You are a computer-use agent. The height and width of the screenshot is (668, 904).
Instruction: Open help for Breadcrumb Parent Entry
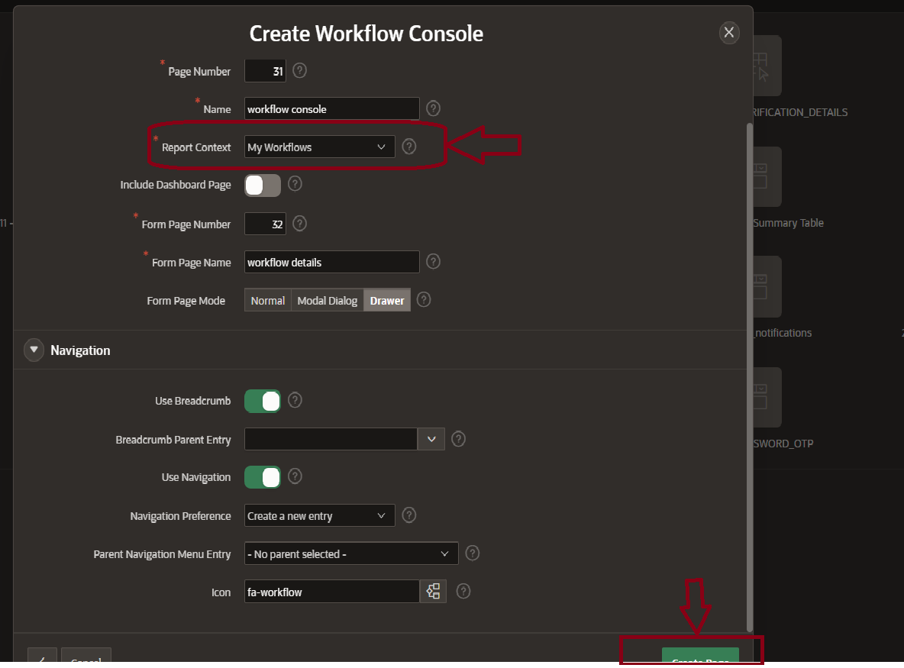point(458,439)
